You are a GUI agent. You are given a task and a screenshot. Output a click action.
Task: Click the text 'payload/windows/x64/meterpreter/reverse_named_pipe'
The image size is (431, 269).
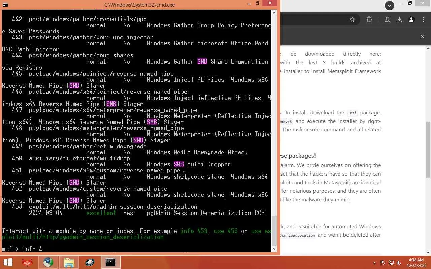pos(113,110)
